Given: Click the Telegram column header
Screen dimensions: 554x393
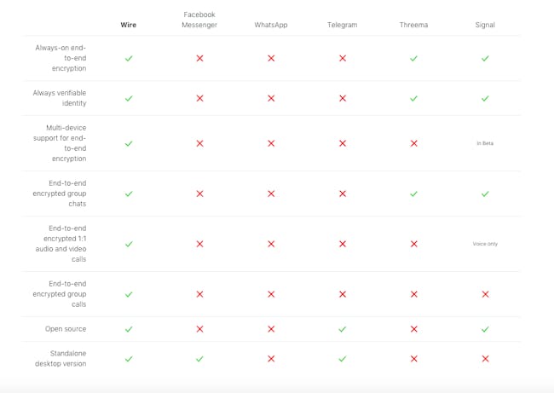Looking at the screenshot, I should [343, 25].
